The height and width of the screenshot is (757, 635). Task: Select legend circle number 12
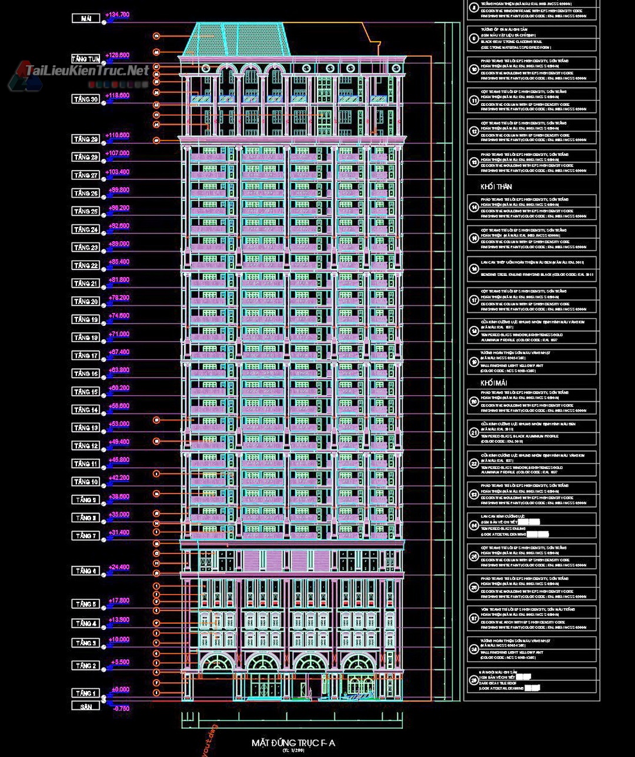coord(474,131)
